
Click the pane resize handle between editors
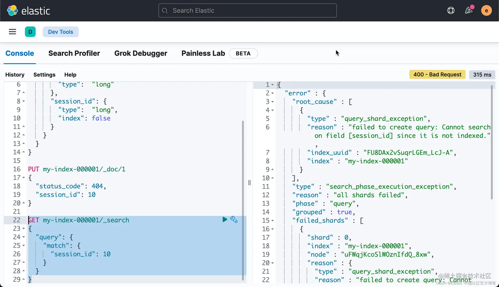(249, 183)
